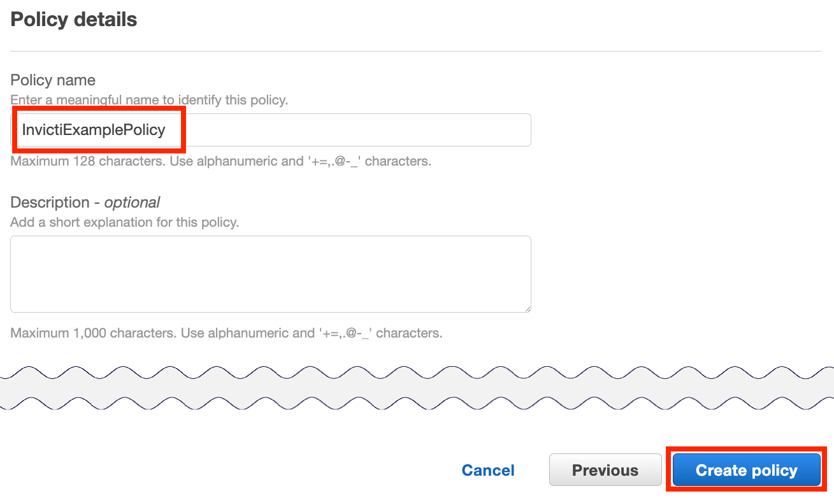
Task: Click the Policy details heading
Action: point(73,19)
